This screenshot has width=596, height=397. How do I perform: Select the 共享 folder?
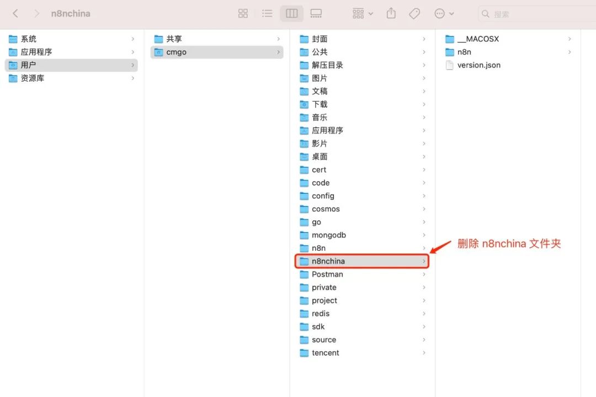[217, 39]
